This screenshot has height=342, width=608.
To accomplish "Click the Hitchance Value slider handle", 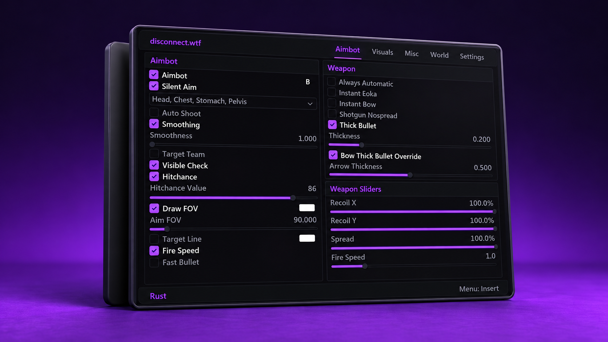I will pyautogui.click(x=293, y=198).
